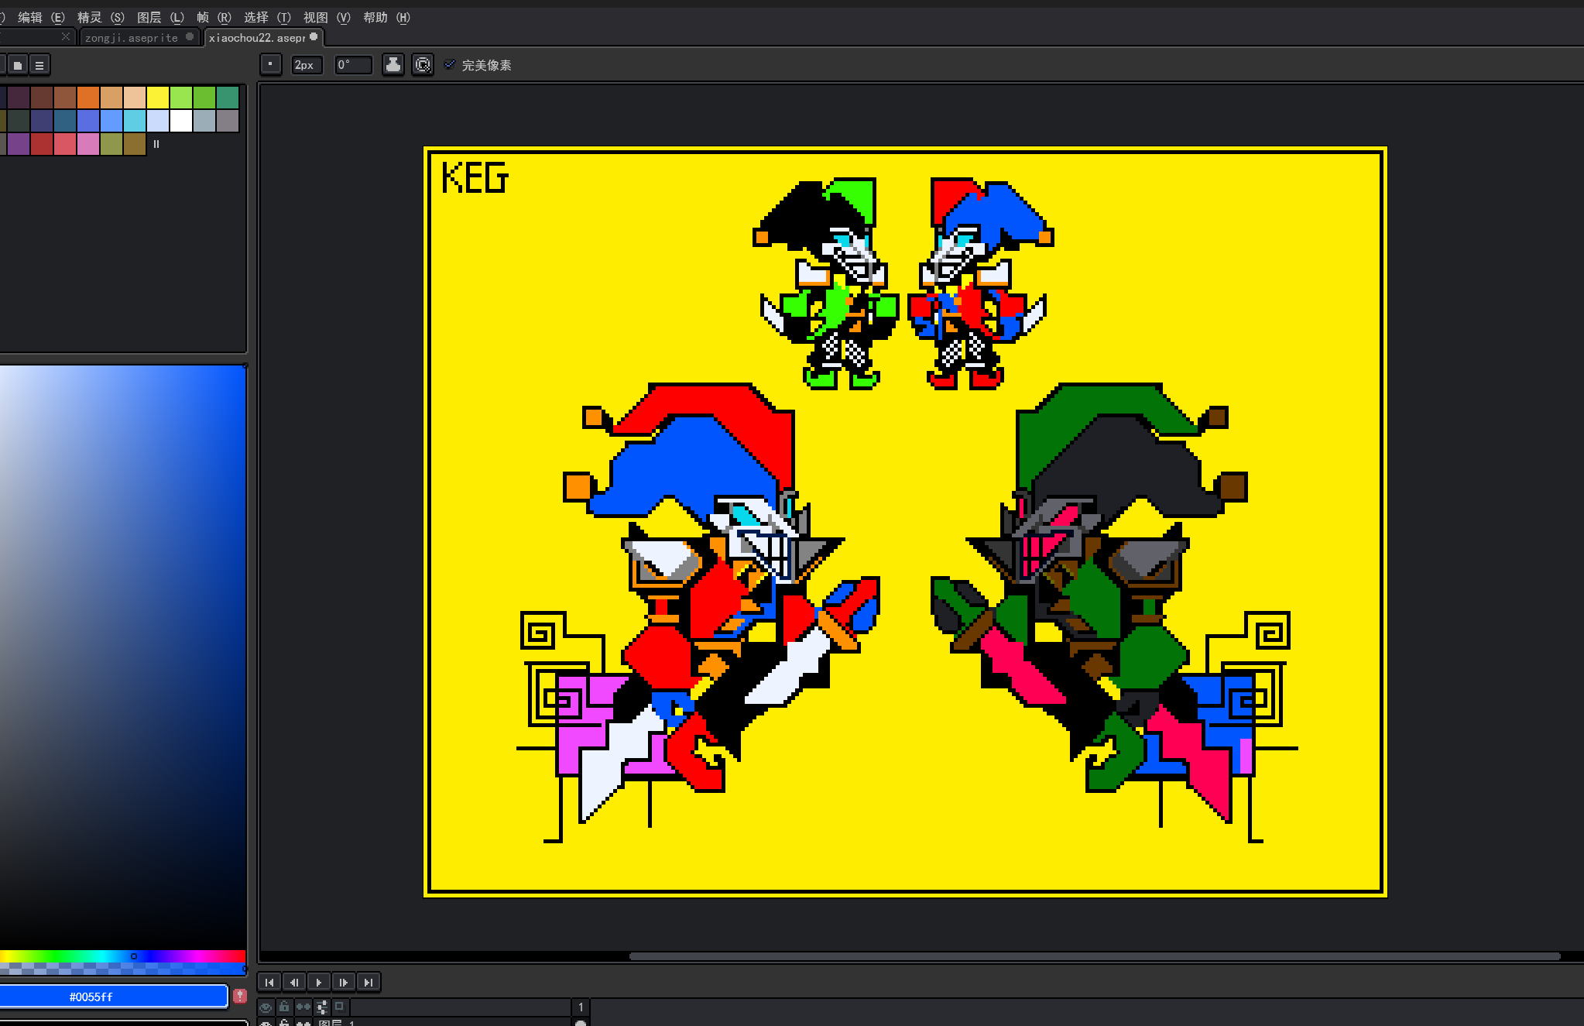Open the 编辑 (E) menu
The height and width of the screenshot is (1026, 1584).
pyautogui.click(x=41, y=17)
